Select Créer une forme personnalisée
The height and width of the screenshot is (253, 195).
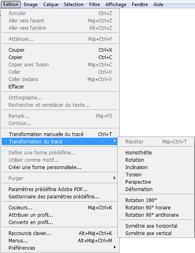click(60, 167)
